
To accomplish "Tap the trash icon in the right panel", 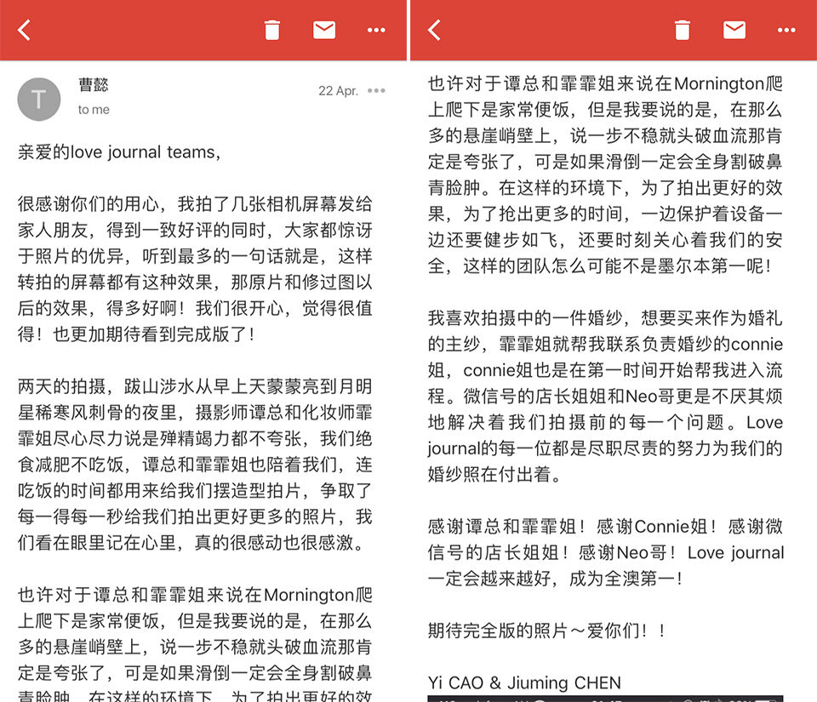I will [x=682, y=29].
